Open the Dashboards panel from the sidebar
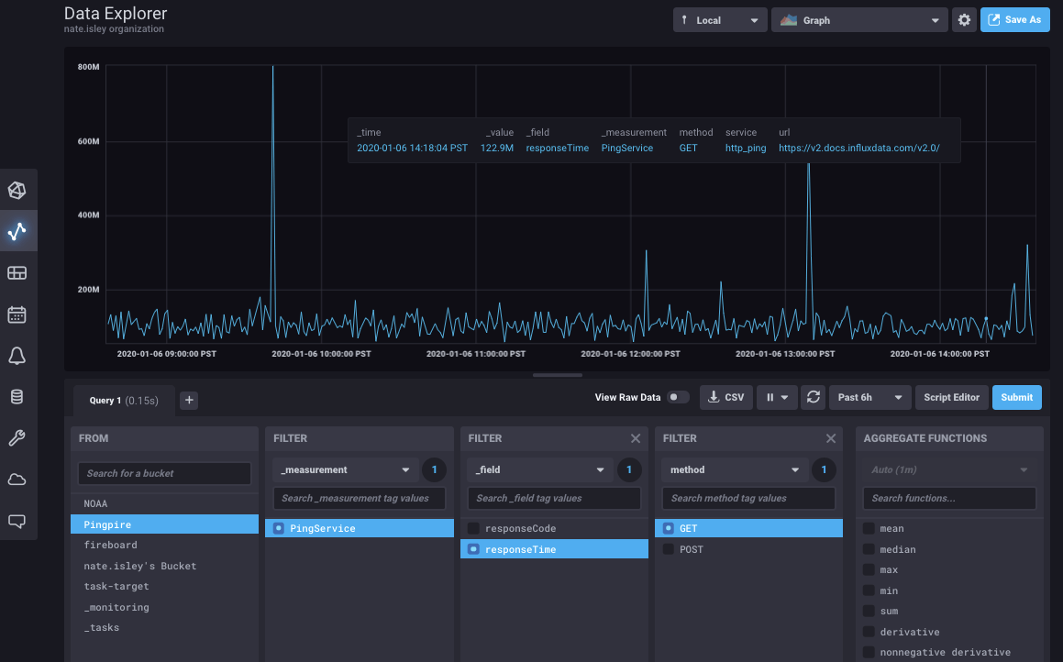 click(19, 272)
